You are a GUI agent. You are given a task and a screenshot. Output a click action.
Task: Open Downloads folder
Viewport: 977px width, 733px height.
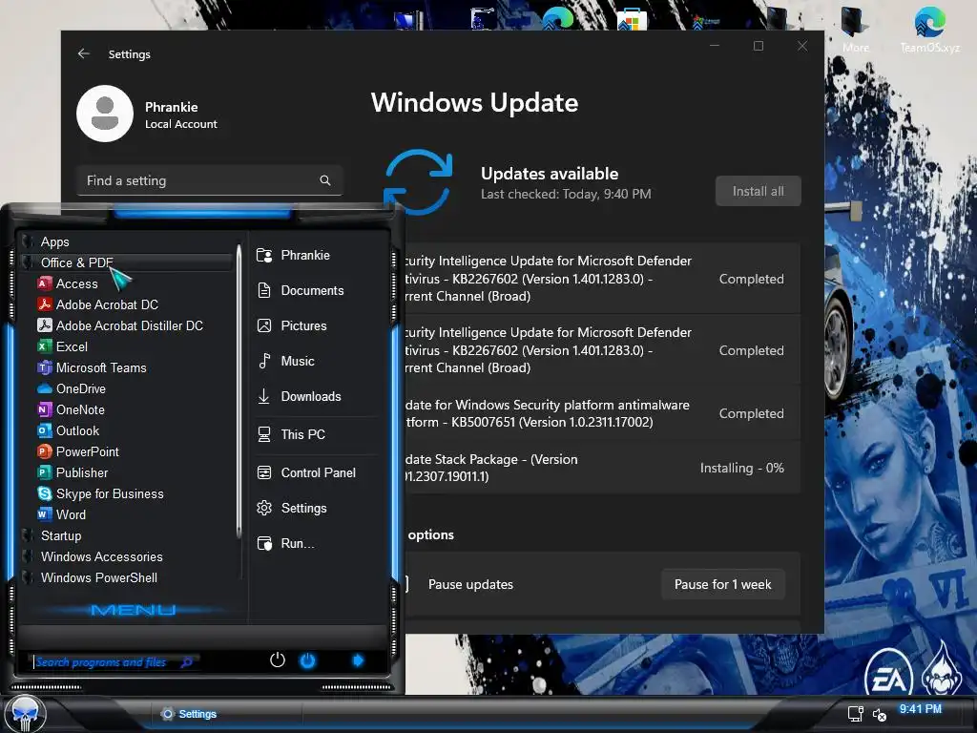(x=299, y=396)
